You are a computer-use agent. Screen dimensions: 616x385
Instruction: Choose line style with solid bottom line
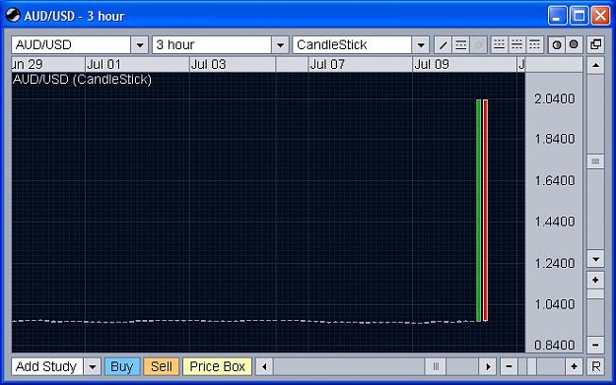499,45
